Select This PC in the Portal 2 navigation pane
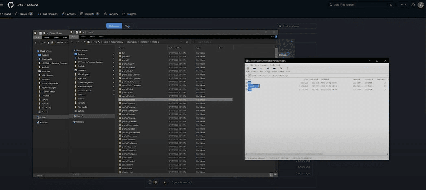The image size is (426, 190). (79, 116)
